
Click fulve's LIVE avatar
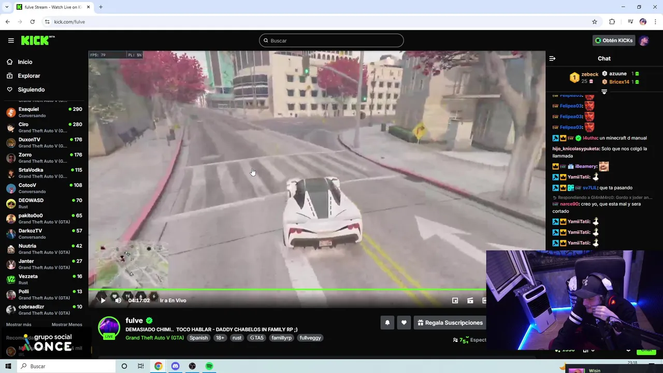pyautogui.click(x=109, y=328)
